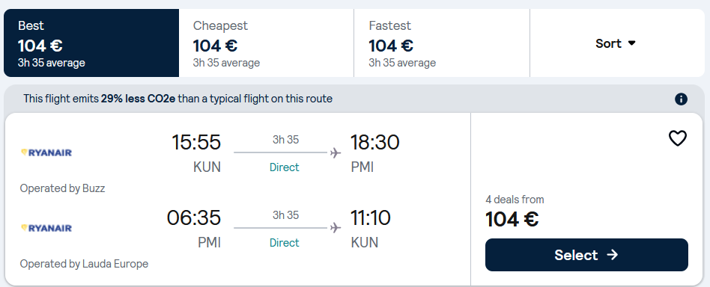
Task: Click the 06:35 PMI departure time
Action: coord(194,217)
